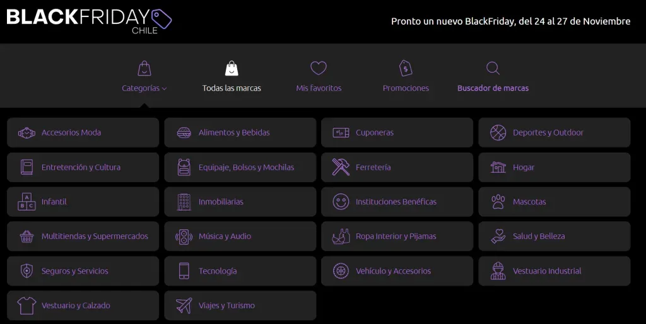Select the Vestuario Industrial category
Screen dimensions: 646x324
click(555, 271)
